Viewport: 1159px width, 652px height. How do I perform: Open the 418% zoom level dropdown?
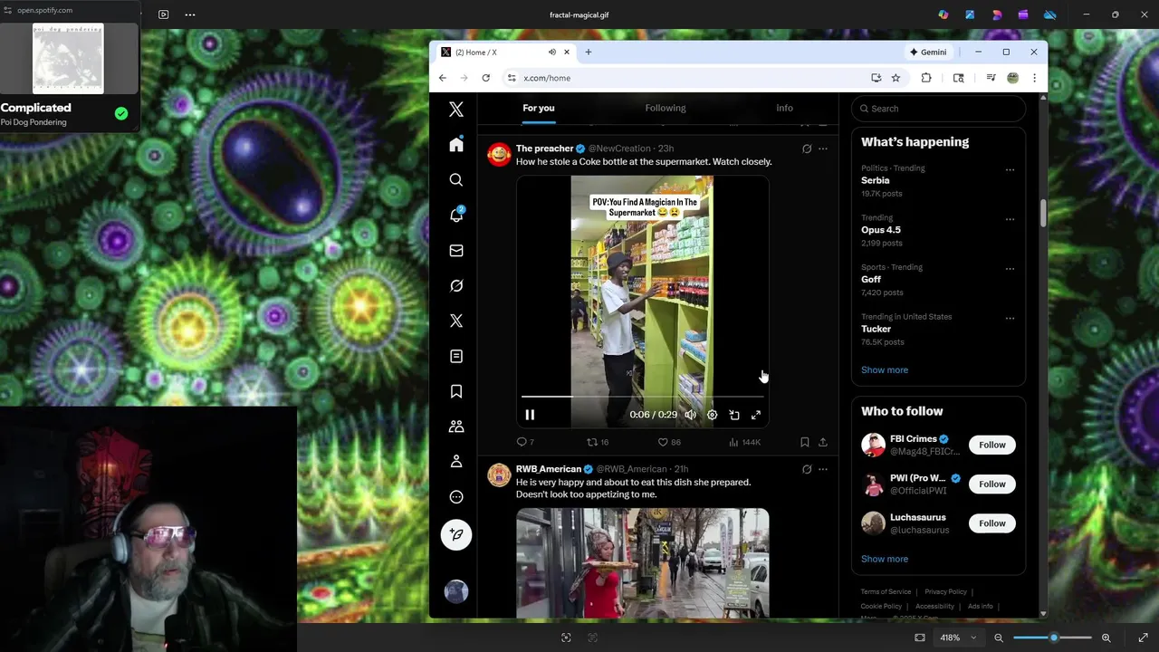pos(958,638)
